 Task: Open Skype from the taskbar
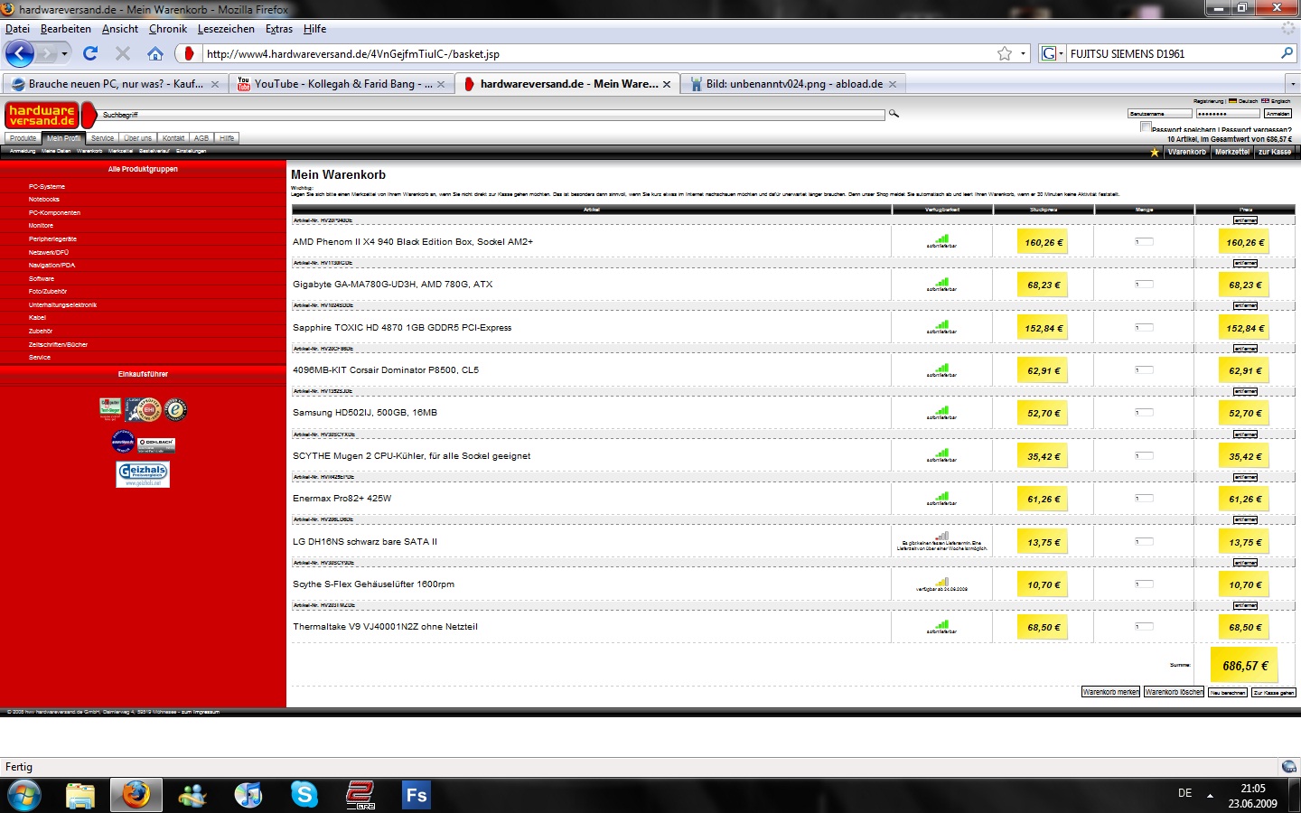304,795
